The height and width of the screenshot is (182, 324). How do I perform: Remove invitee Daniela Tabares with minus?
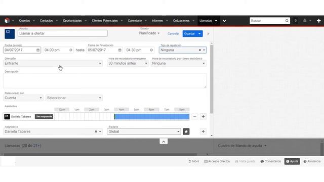194,117
